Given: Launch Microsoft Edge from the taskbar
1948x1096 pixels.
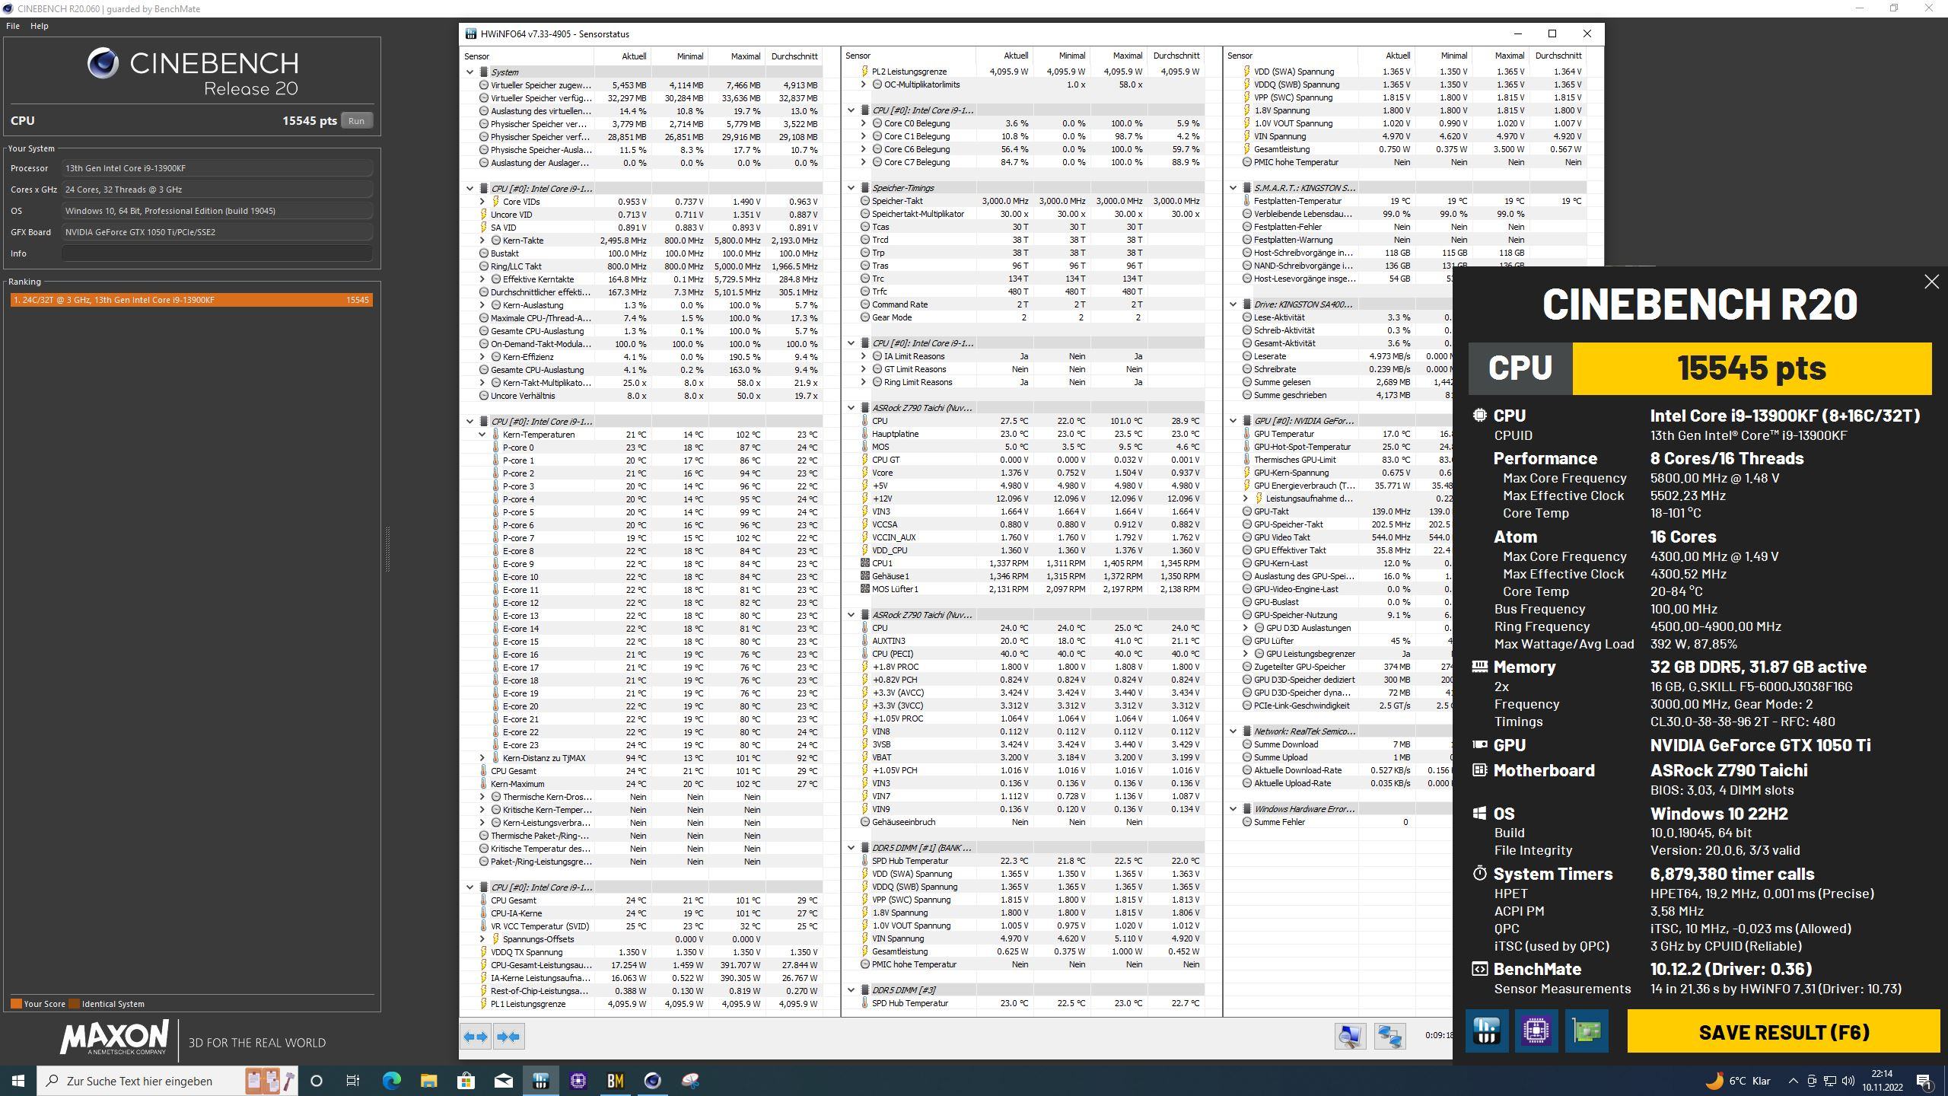Looking at the screenshot, I should tap(391, 1081).
